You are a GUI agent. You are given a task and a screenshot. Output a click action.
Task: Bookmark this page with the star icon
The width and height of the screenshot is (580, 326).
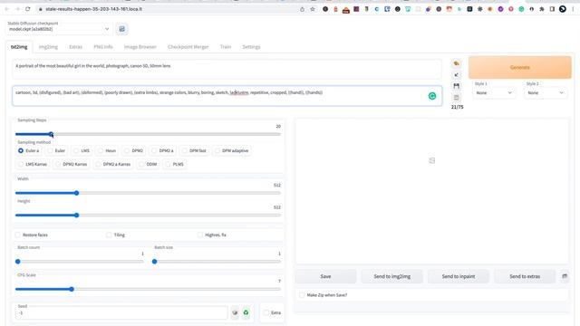pos(313,9)
